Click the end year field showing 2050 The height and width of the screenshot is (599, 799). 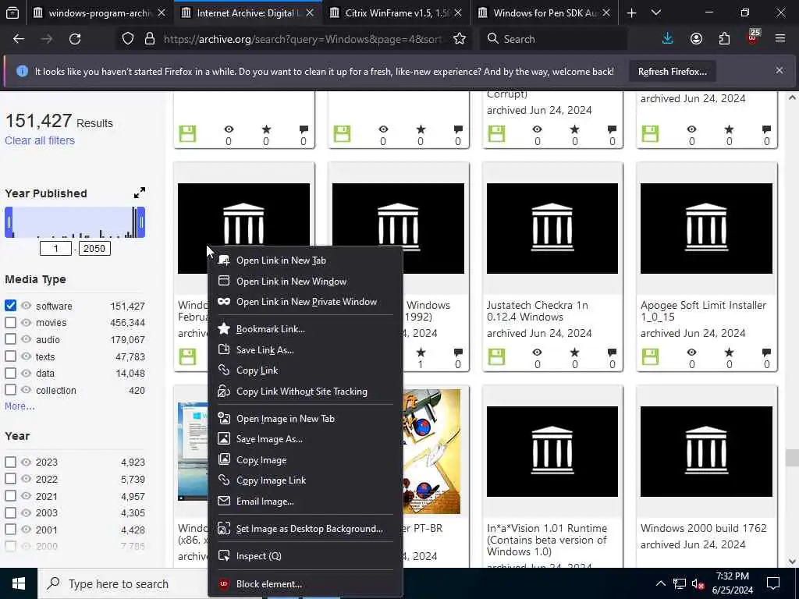pyautogui.click(x=94, y=249)
